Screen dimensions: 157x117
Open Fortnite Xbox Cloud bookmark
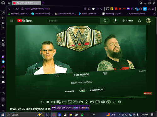coord(19,14)
